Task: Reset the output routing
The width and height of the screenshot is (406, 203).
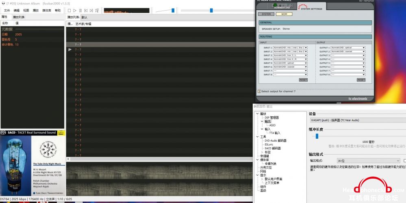Action: tap(361, 80)
